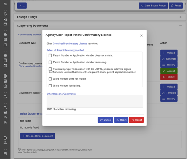Screen dimensions: 187x159
Task: Click the Reset button beside Save Patent Report
Action: [x=176, y=5]
